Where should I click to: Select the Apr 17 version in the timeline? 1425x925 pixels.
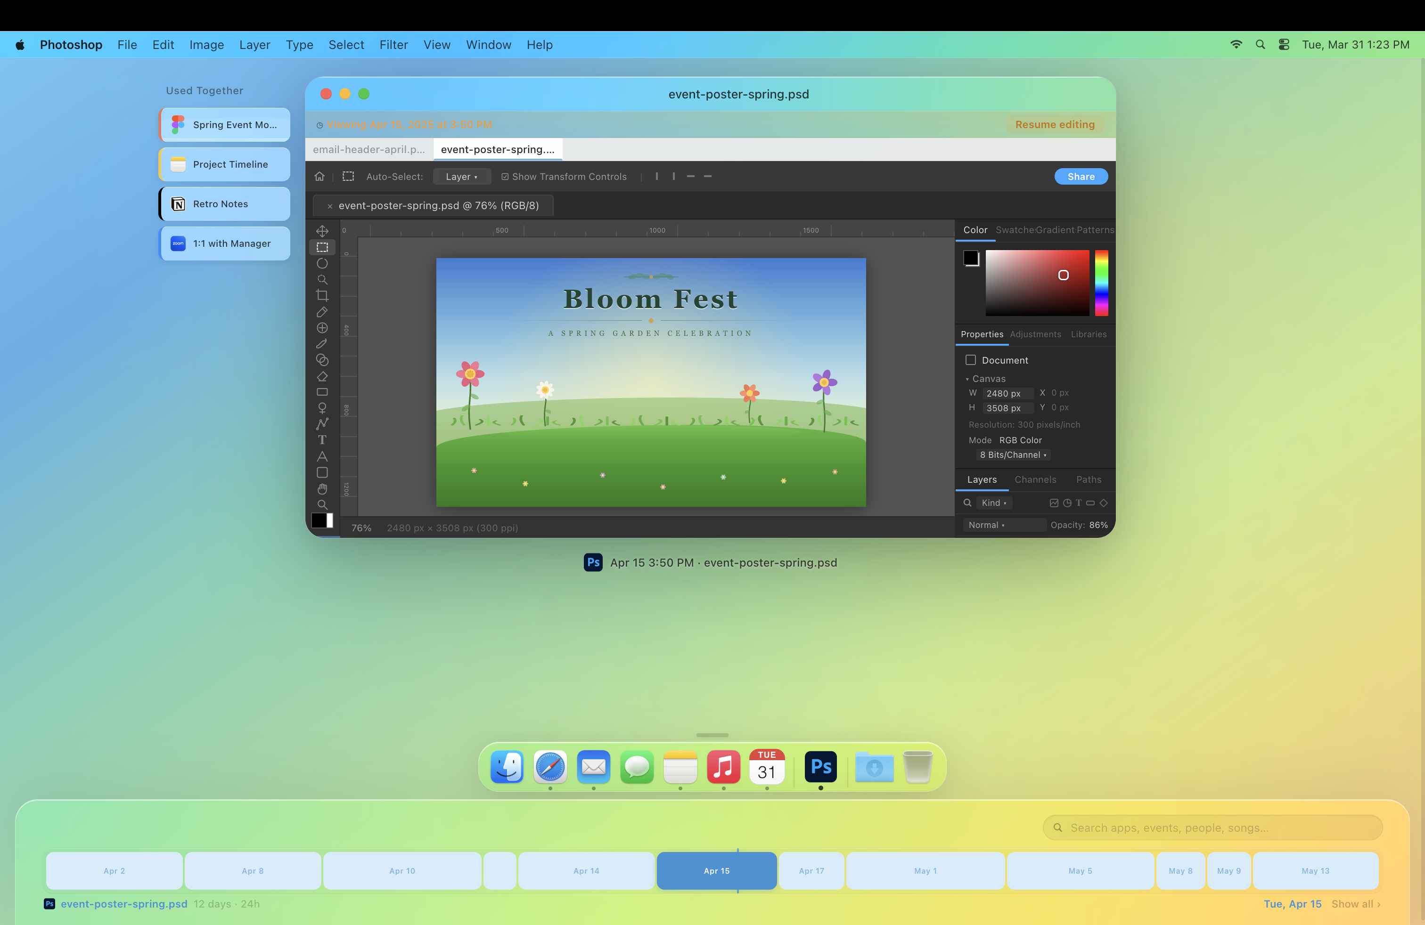point(811,870)
